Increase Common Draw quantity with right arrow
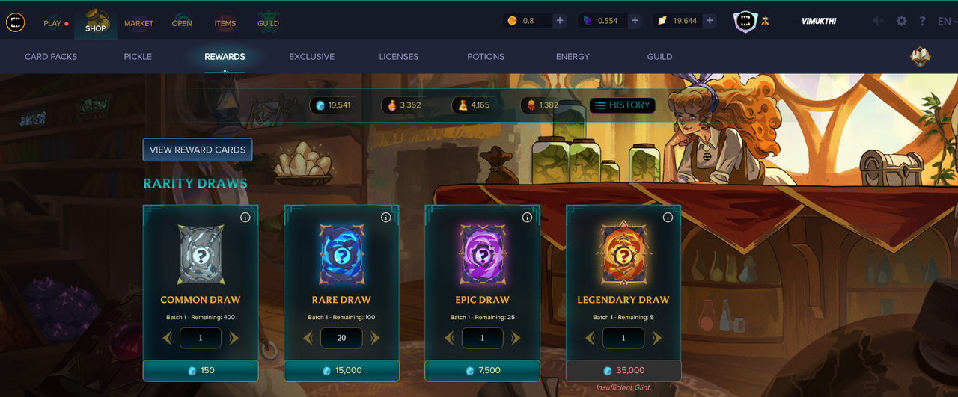The image size is (958, 397). 234,338
